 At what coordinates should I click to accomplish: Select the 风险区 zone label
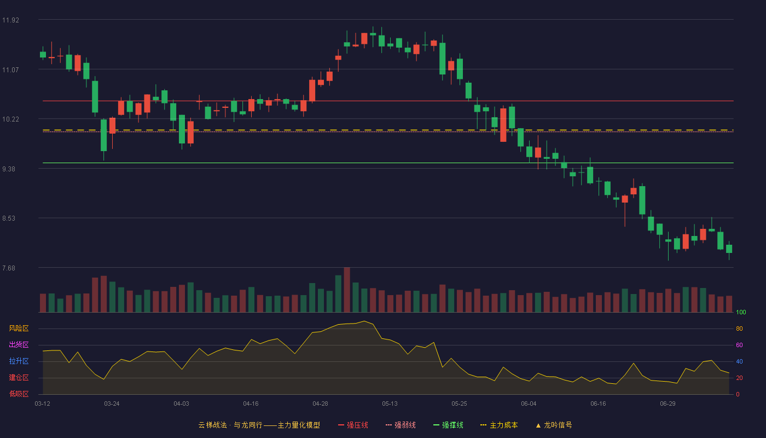pos(19,328)
